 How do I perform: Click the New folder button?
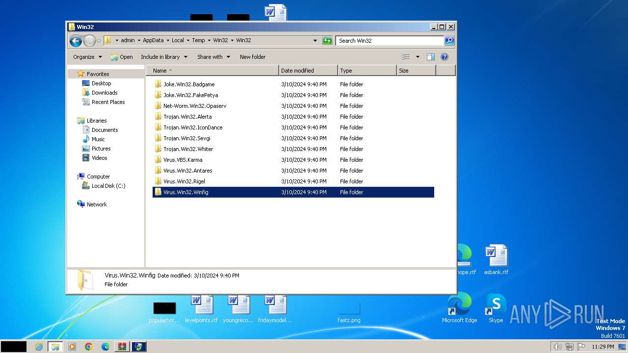tap(253, 57)
